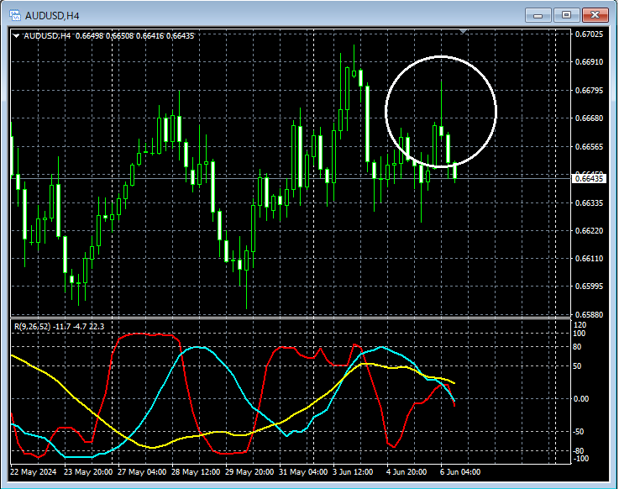Click the R(9,26,52) indicator label
Viewport: 619px width, 489px height.
60,327
